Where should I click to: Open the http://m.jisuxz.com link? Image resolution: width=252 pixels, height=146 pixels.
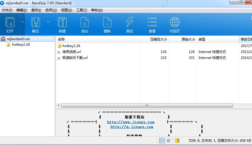(x=132, y=127)
